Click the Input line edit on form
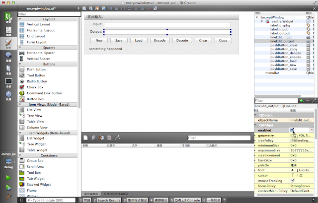Viewport: 318px width, 203px height. (x=167, y=24)
